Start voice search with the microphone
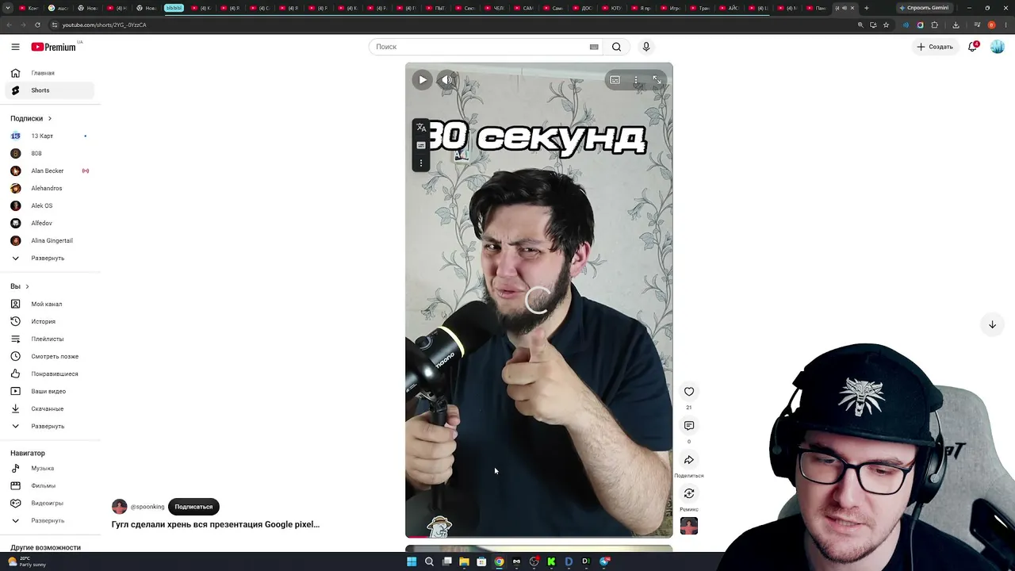This screenshot has height=571, width=1015. pyautogui.click(x=646, y=47)
